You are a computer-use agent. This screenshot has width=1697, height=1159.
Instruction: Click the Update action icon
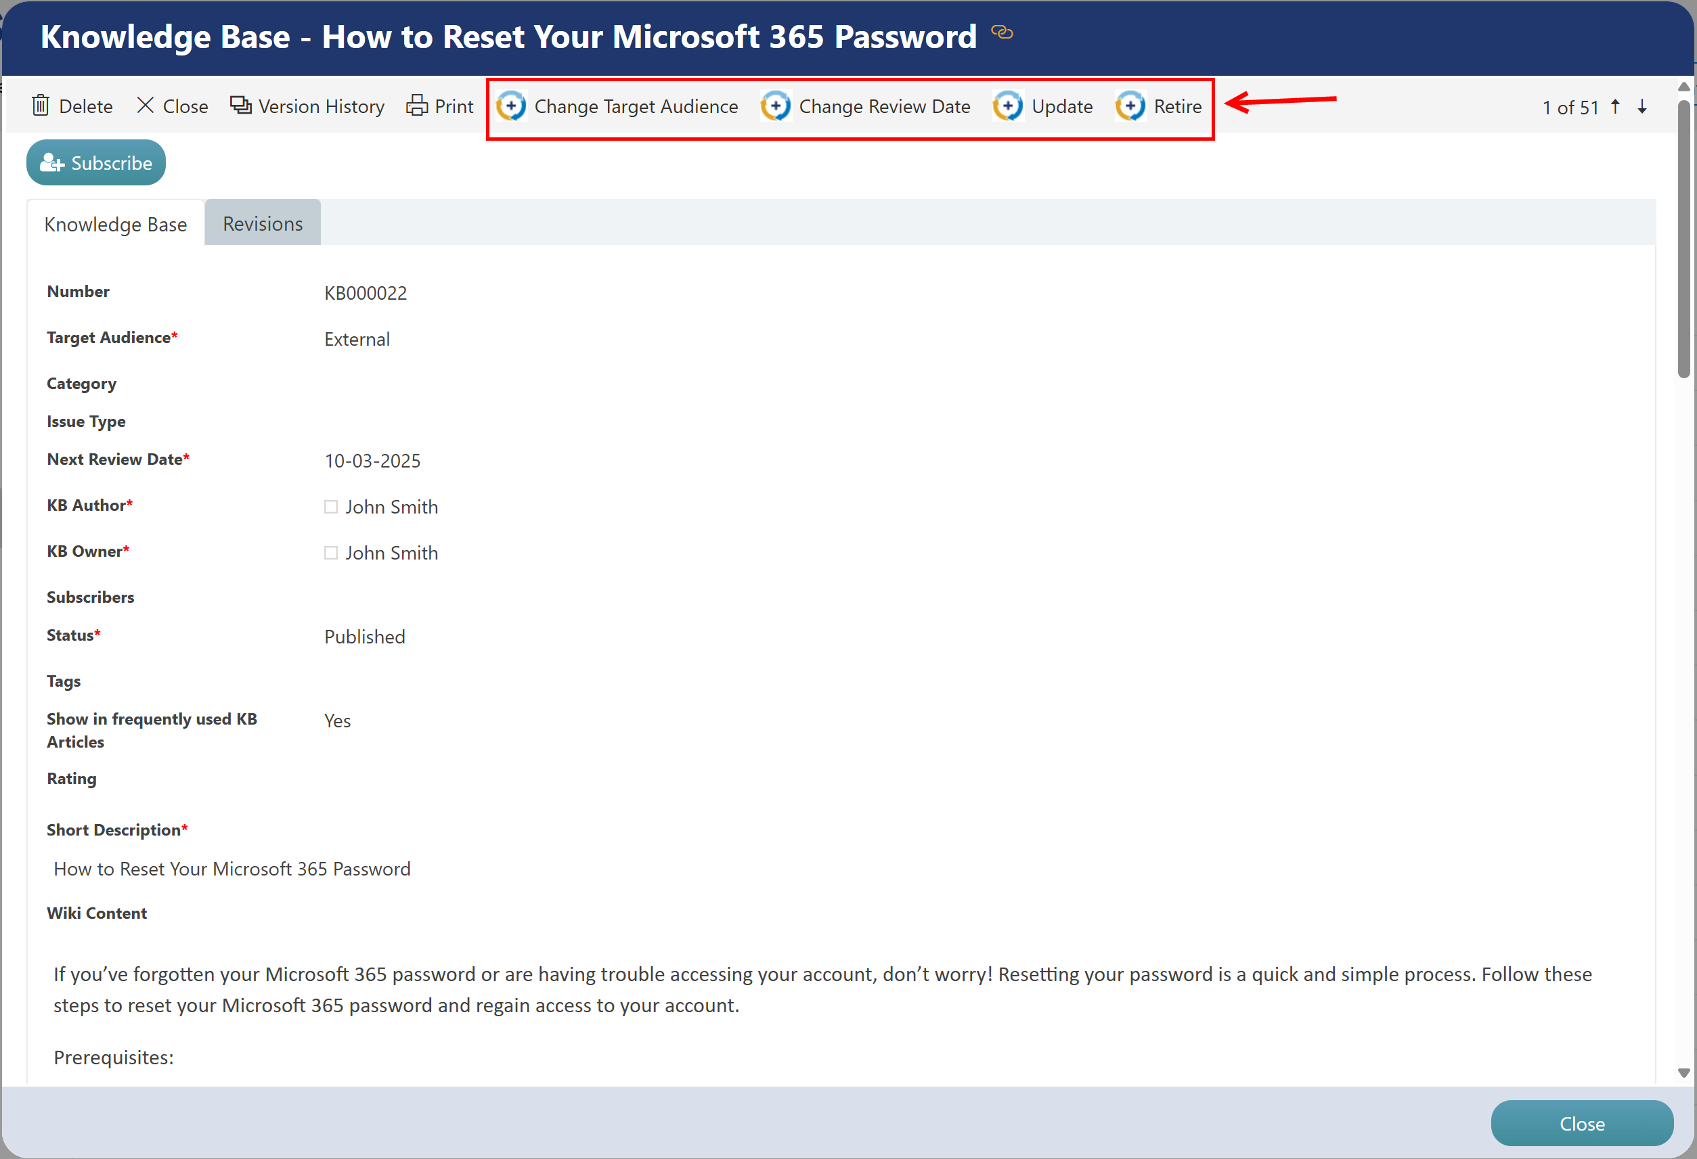coord(1008,106)
